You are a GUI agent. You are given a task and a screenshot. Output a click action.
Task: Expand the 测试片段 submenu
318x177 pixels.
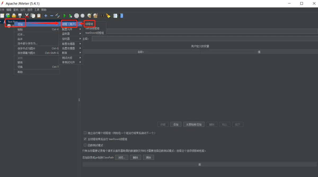tap(71, 58)
